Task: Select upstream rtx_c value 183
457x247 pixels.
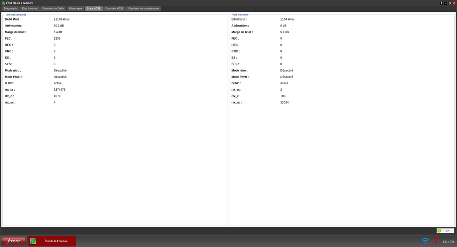Action: [x=283, y=96]
